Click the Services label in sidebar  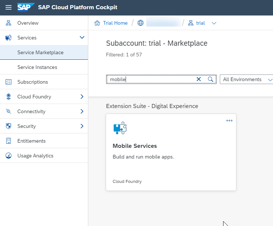27,38
